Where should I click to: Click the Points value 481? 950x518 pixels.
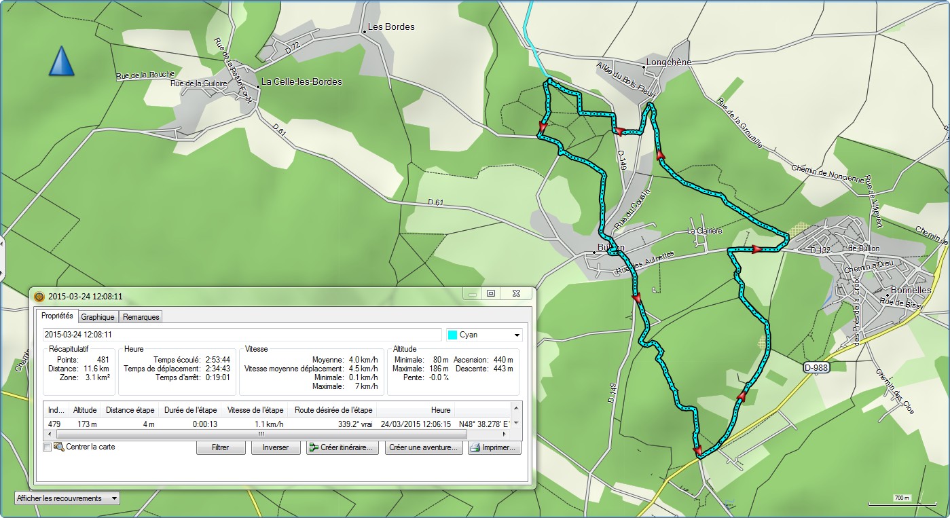click(x=103, y=360)
